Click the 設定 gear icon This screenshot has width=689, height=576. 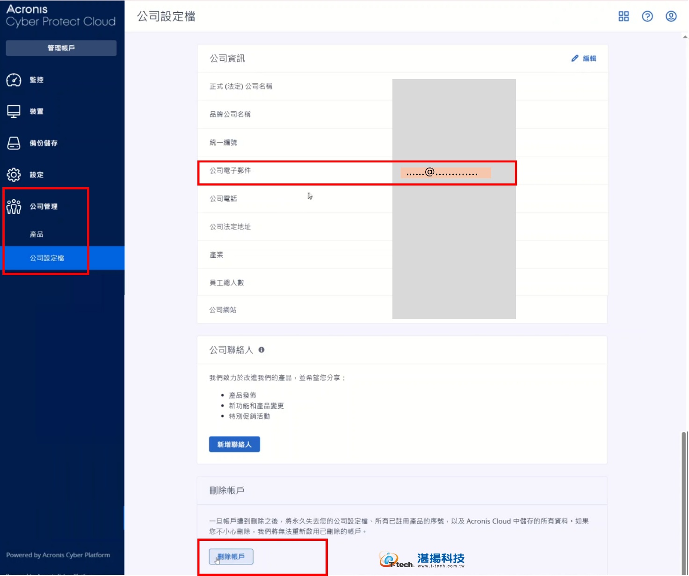click(x=14, y=175)
